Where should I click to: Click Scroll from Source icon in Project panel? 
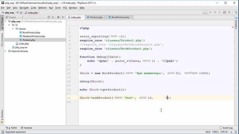(x=49, y=17)
